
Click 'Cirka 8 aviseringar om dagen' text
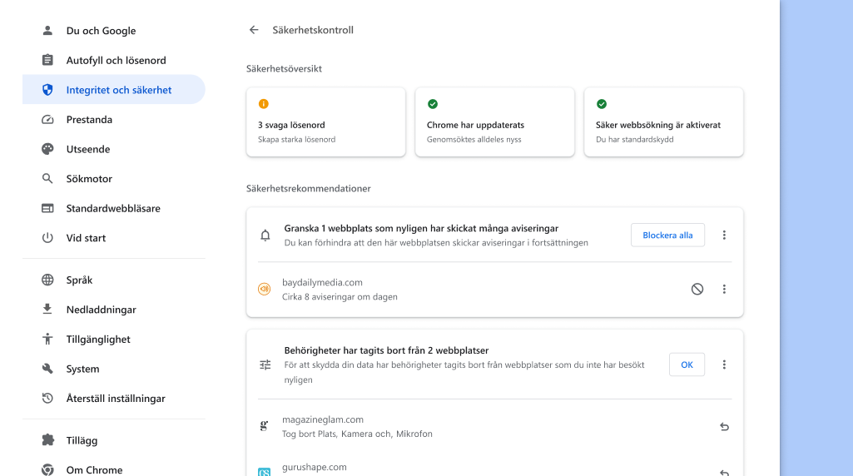(340, 296)
